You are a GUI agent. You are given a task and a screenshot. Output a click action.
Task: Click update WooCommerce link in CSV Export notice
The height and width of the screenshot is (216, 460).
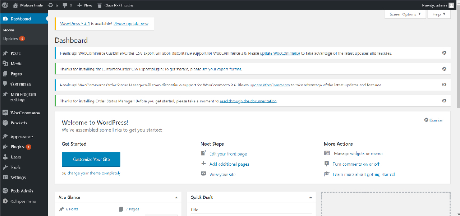(x=280, y=53)
